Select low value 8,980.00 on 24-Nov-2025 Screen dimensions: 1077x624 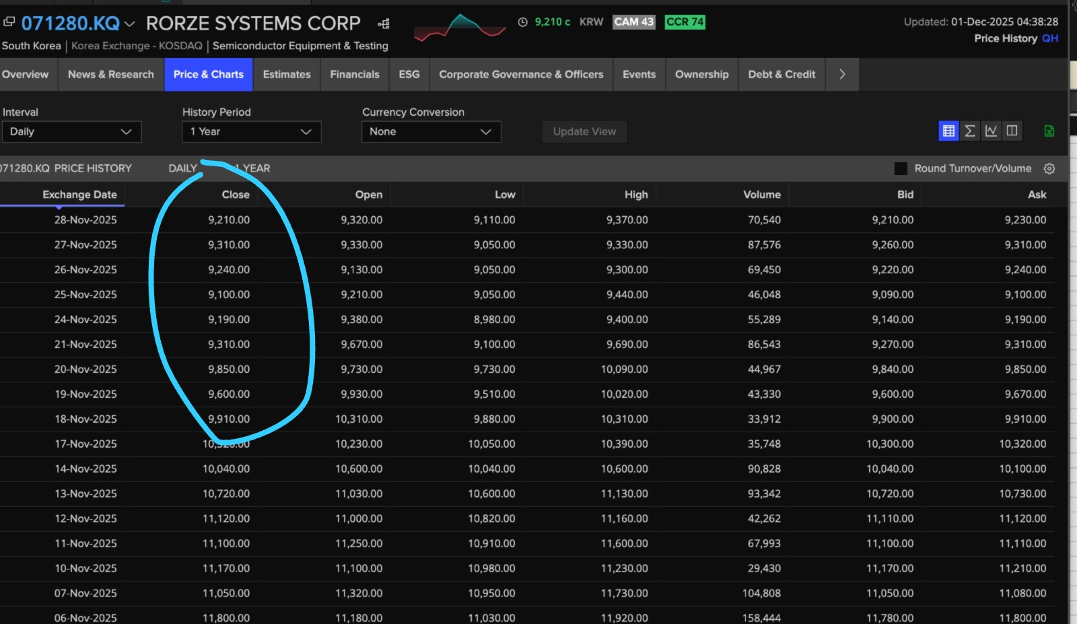494,319
